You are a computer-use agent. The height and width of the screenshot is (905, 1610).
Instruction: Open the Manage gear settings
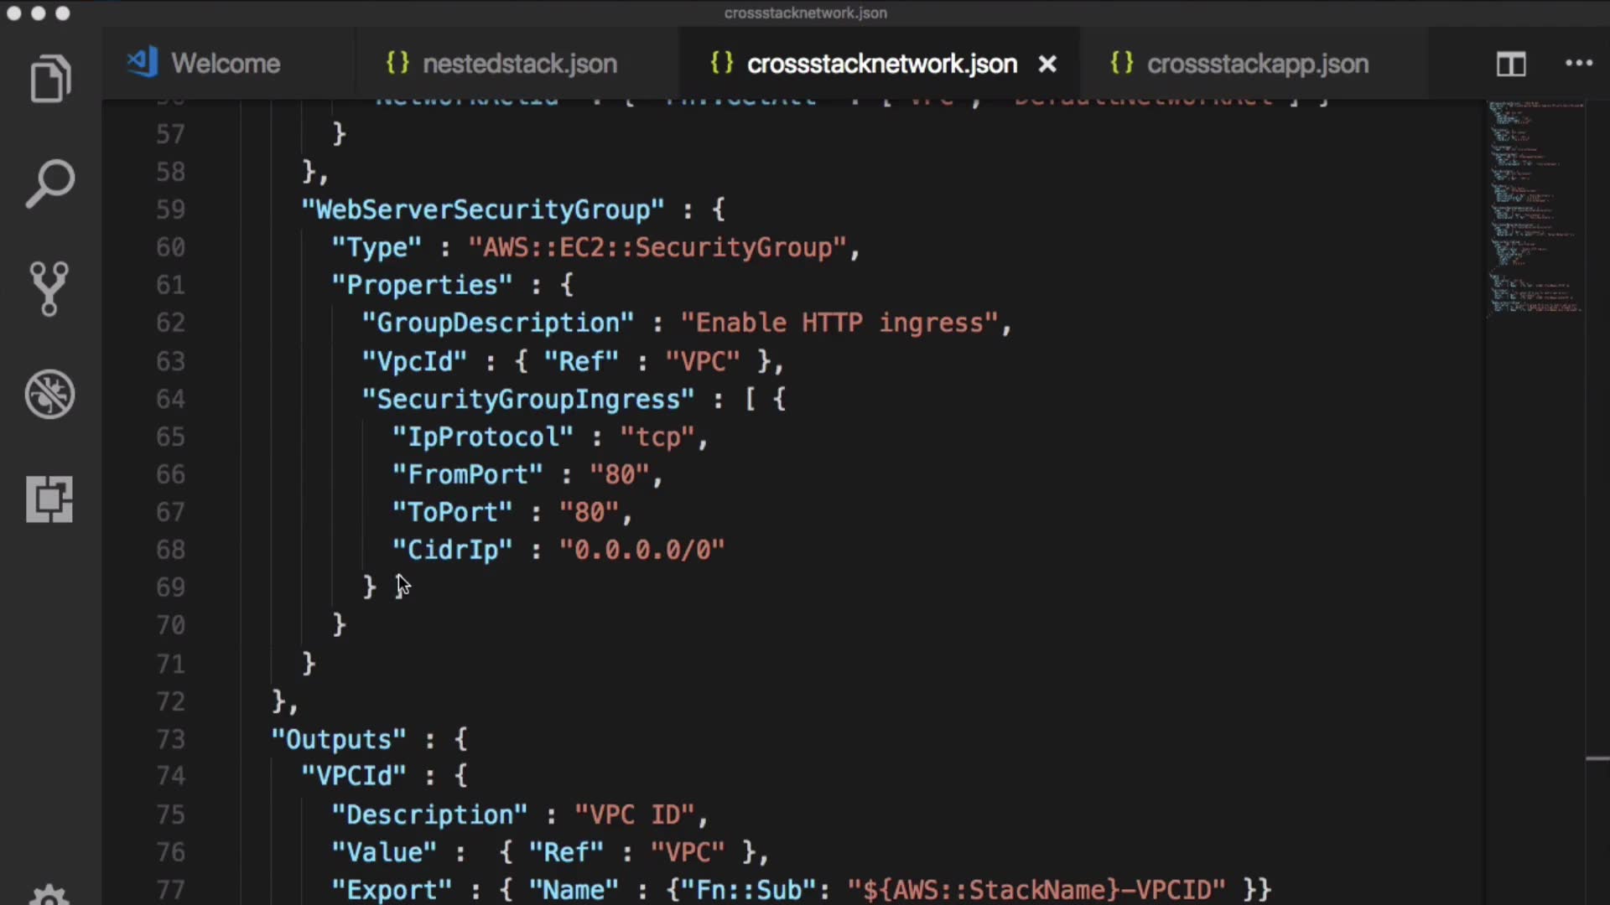point(49,893)
